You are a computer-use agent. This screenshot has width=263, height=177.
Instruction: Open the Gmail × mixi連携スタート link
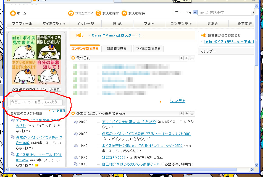(117, 35)
